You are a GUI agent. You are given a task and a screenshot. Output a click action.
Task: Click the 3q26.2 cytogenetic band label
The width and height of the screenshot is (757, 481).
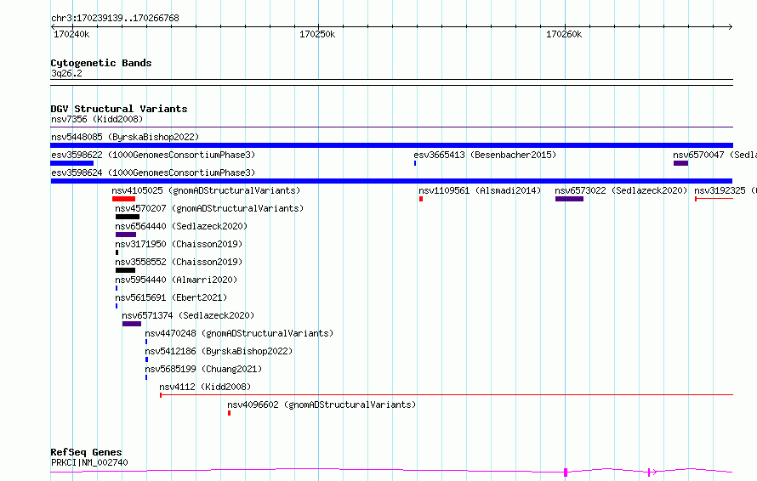coord(66,73)
